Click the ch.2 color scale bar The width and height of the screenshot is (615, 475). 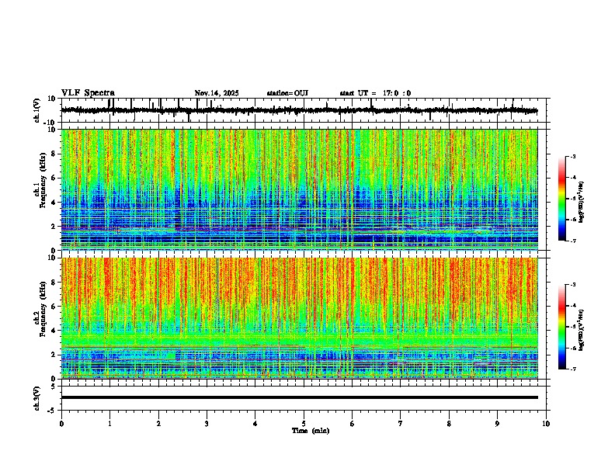(562, 327)
